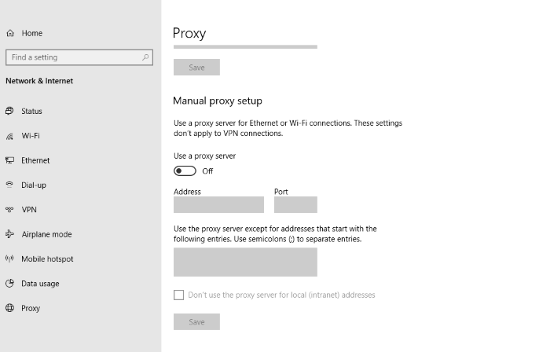Click into the Port field

point(295,205)
